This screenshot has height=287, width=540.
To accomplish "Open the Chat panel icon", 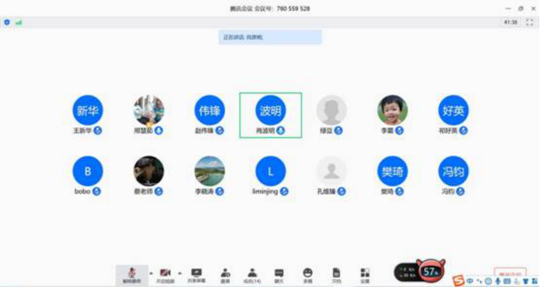I will (279, 274).
